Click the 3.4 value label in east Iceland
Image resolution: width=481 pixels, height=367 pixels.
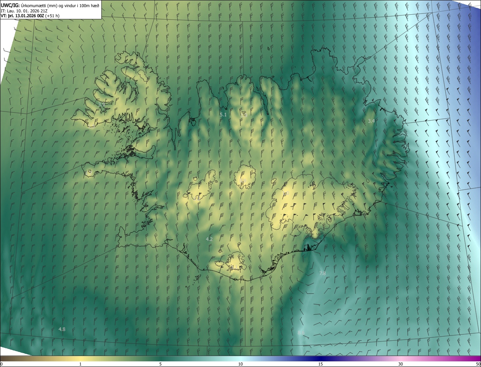pyautogui.click(x=371, y=121)
